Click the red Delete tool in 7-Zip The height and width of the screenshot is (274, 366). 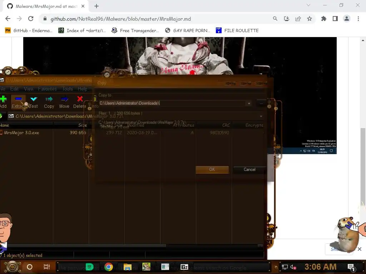tap(80, 102)
